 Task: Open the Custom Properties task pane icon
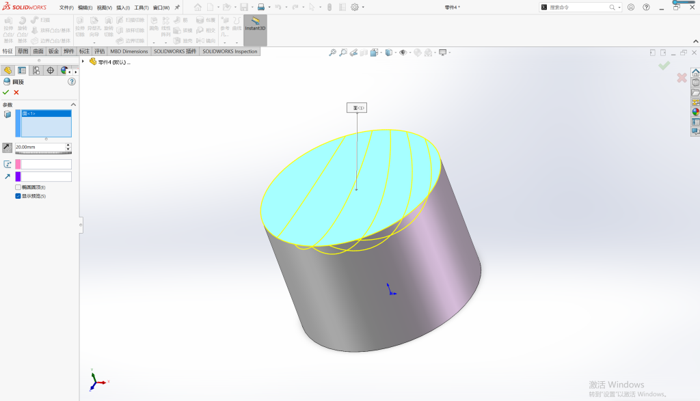point(695,122)
